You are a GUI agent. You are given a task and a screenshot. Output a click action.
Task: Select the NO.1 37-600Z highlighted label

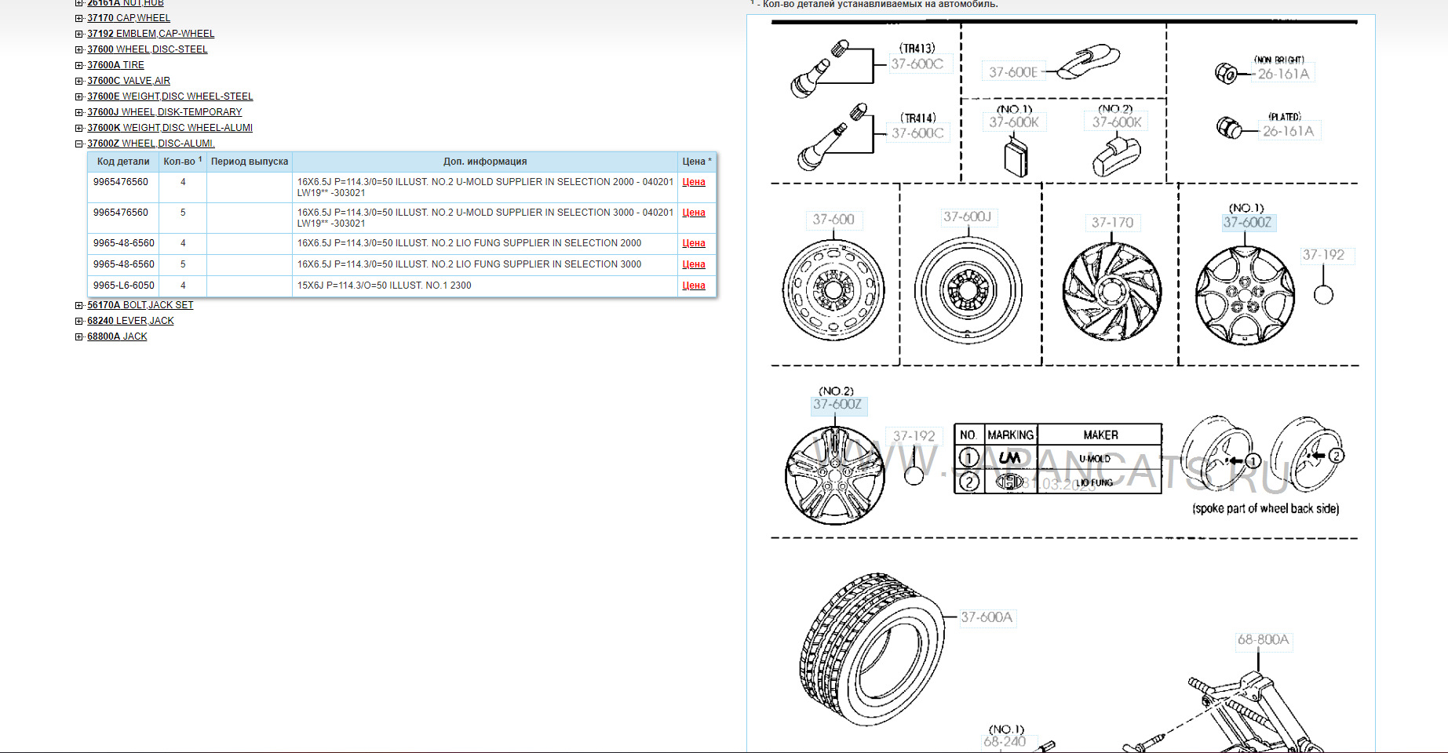click(x=1247, y=223)
